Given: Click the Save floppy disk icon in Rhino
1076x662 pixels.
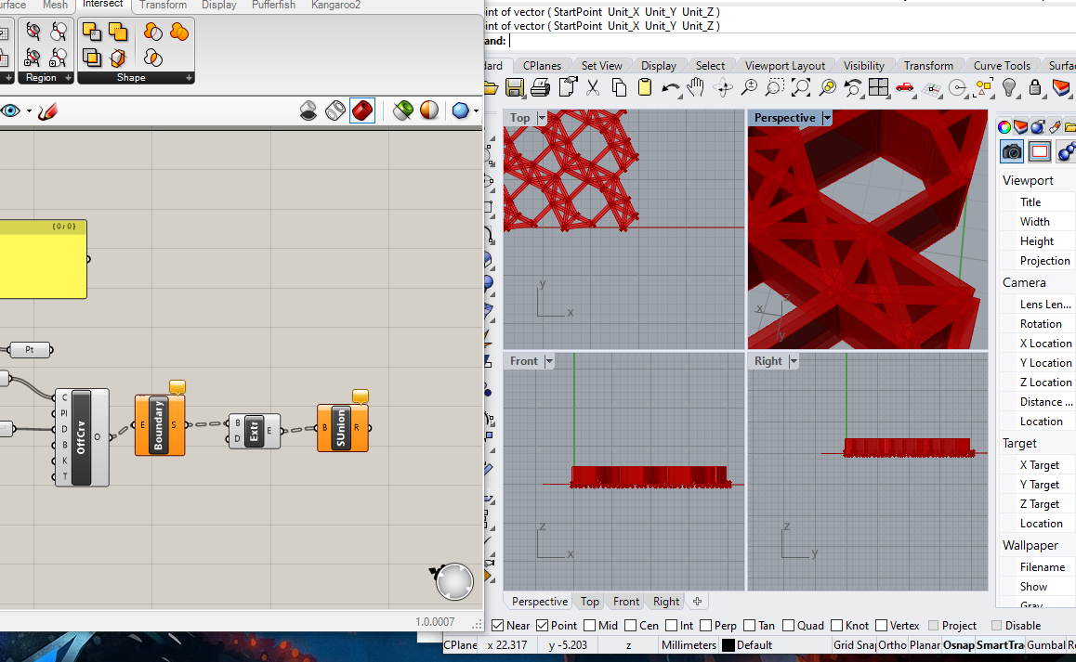Looking at the screenshot, I should click(515, 87).
